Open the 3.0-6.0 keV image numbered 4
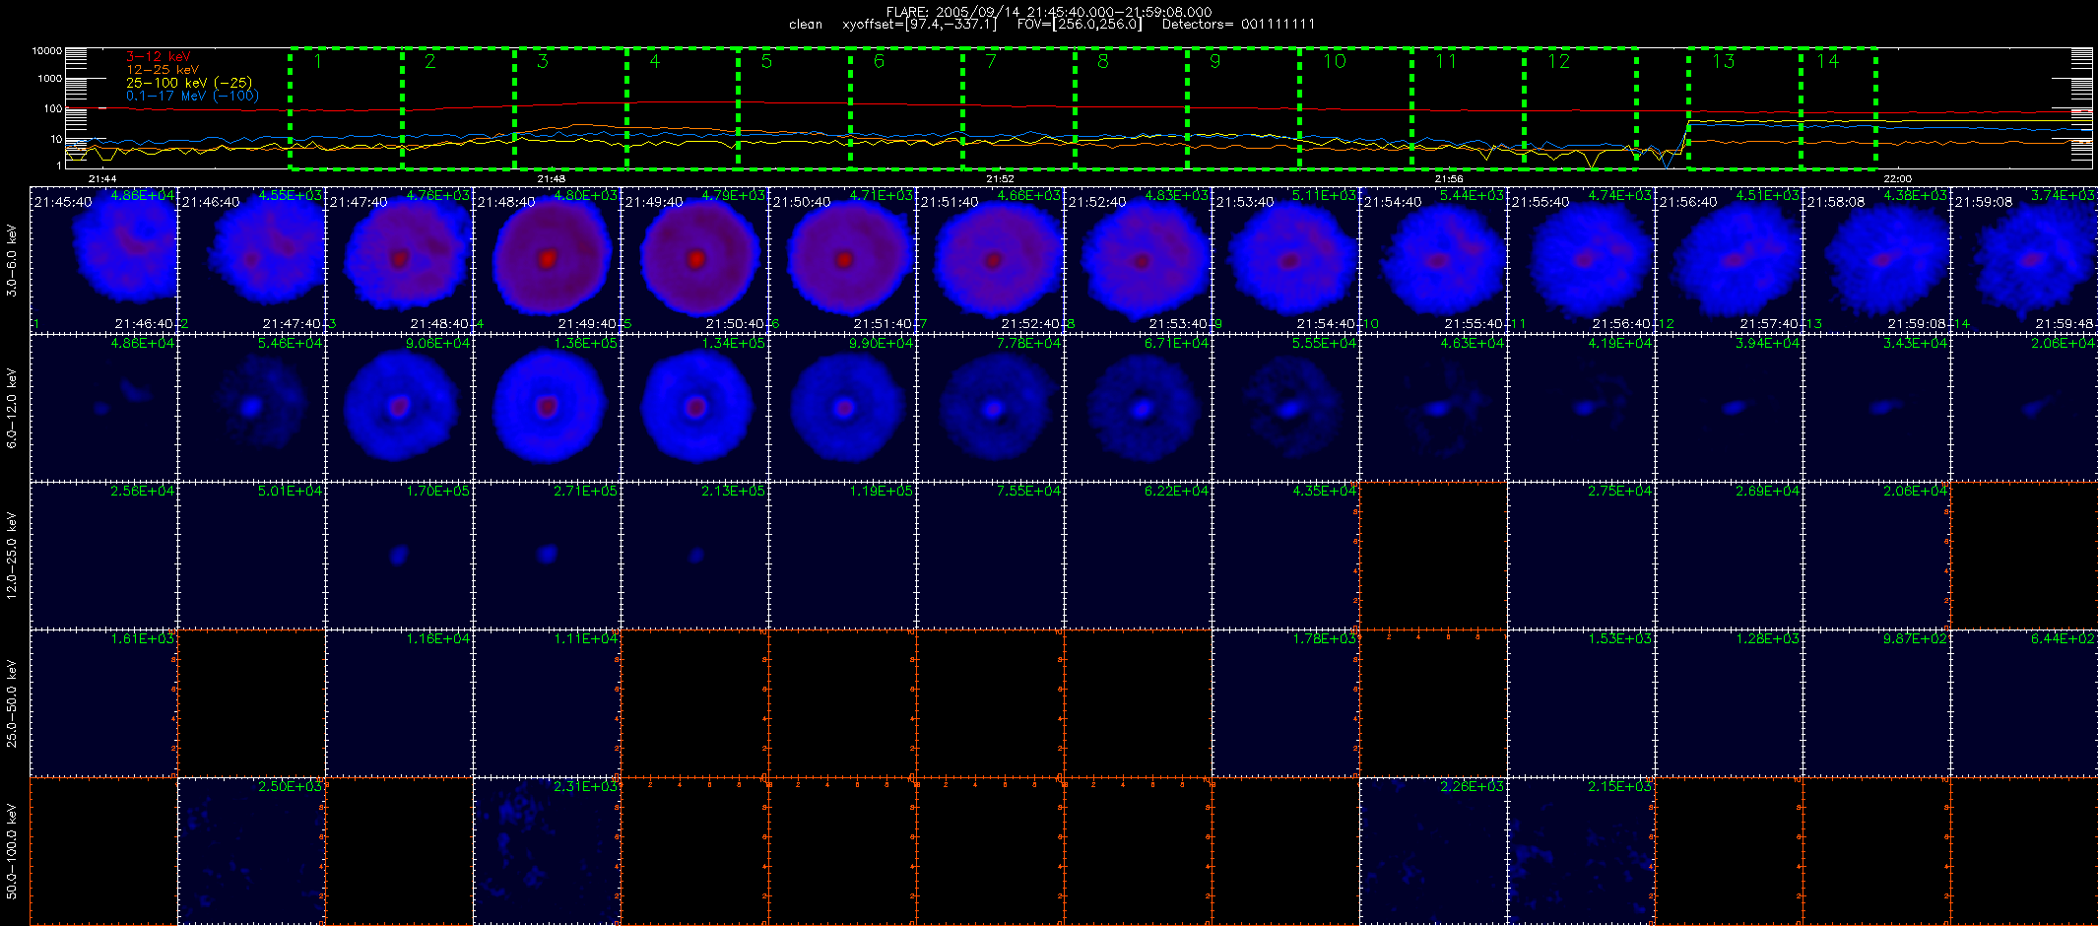This screenshot has width=2098, height=926. 548,260
